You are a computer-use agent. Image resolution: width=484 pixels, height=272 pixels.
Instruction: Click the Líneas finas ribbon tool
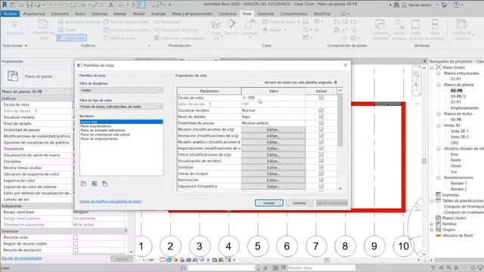point(72,38)
